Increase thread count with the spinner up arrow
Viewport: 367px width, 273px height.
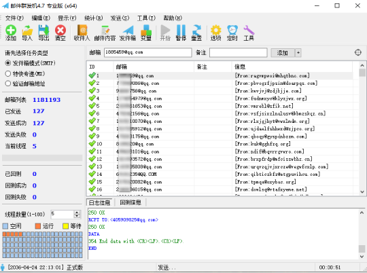tap(77, 212)
